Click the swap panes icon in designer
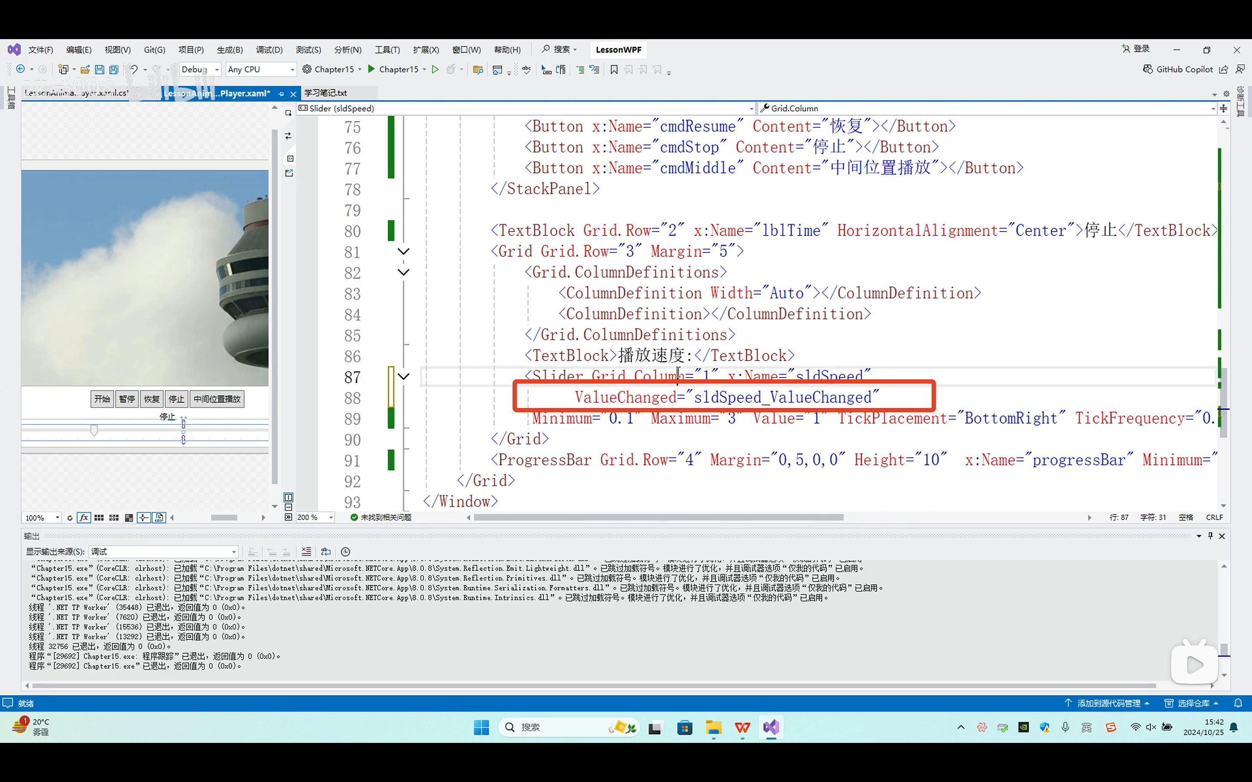Viewport: 1252px width, 782px height. point(288,136)
